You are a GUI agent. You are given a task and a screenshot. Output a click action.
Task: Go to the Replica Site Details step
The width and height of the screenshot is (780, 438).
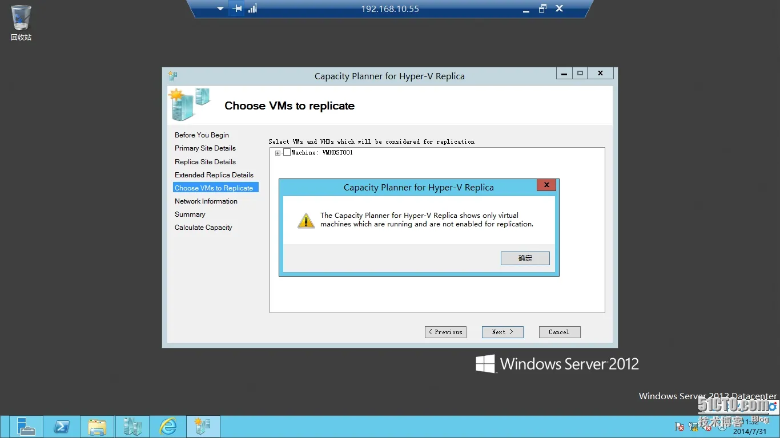[x=205, y=162]
